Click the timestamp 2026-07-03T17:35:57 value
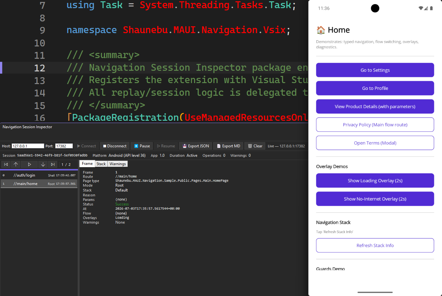Image resolution: width=442 pixels, height=296 pixels. 148,209
